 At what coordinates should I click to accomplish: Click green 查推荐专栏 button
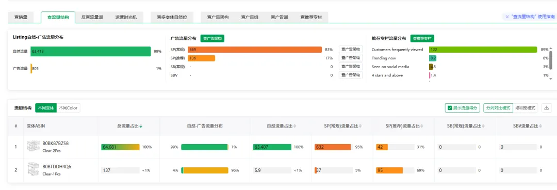(422, 38)
